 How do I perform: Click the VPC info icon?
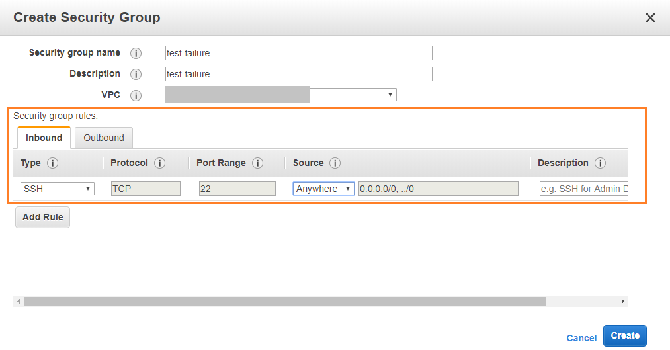[x=136, y=95]
